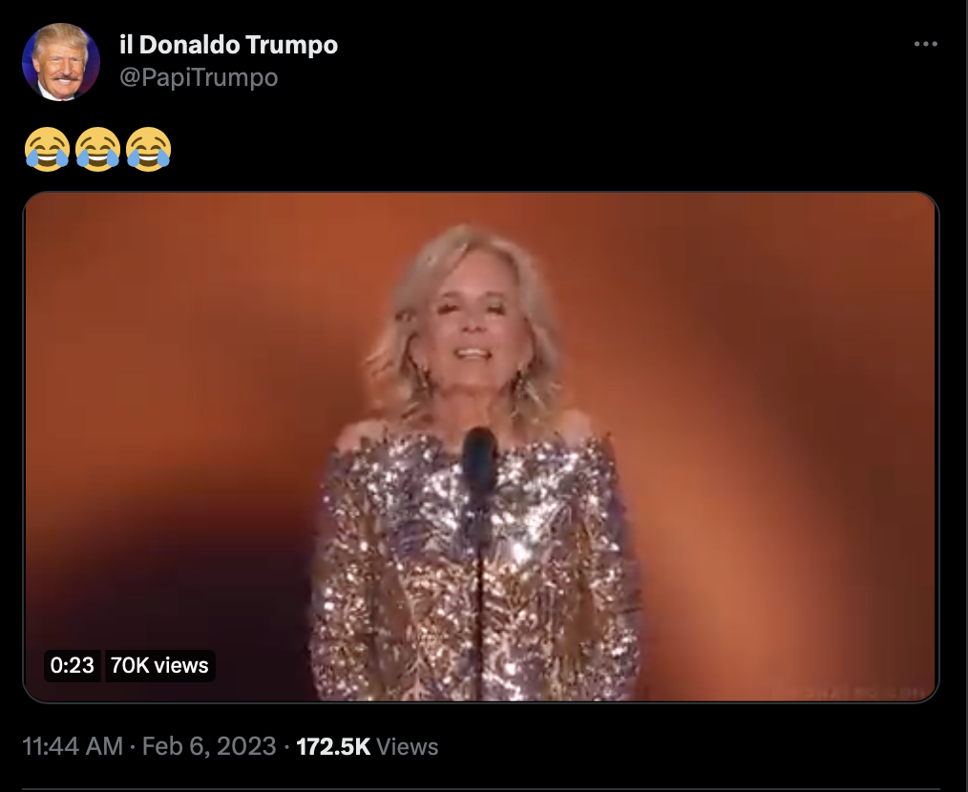Click the word Views after 172.5K

[408, 747]
